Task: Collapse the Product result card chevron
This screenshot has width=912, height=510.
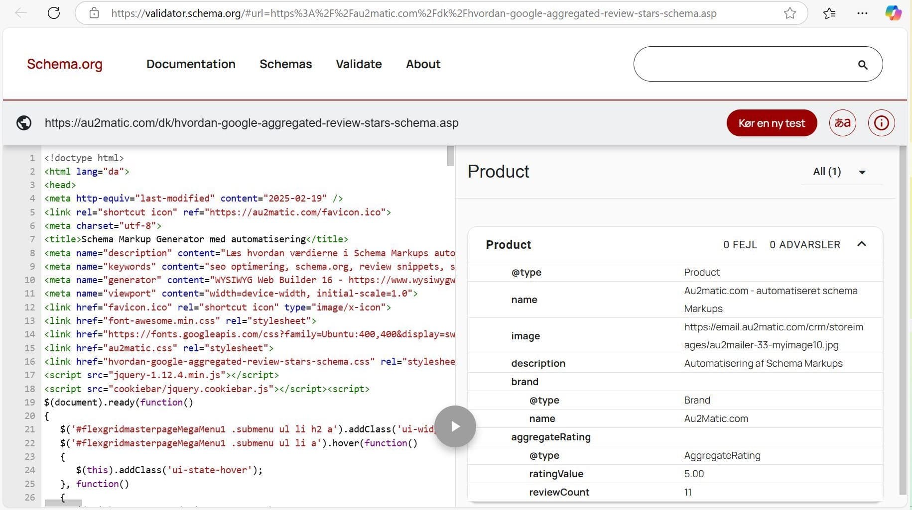Action: [862, 244]
